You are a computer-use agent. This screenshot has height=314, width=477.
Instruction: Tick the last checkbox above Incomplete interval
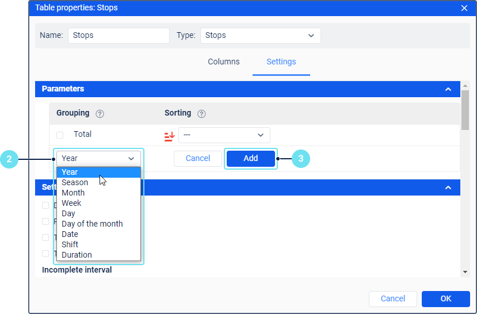45,254
